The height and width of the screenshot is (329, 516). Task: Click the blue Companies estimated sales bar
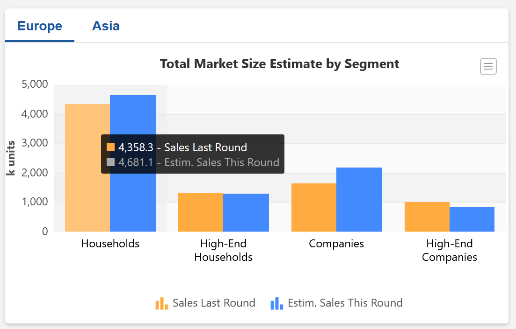coord(359,200)
